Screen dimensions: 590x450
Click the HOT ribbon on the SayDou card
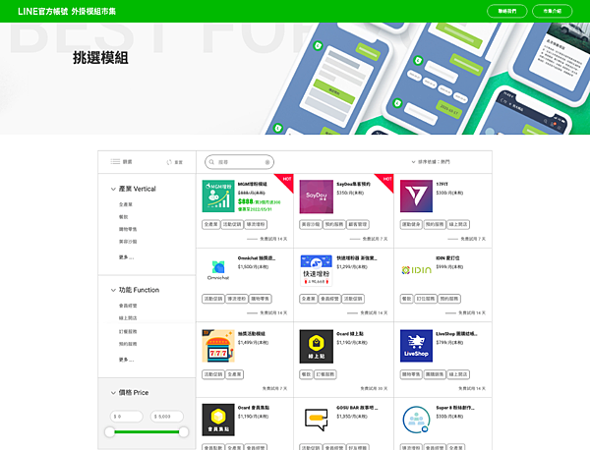click(x=387, y=180)
